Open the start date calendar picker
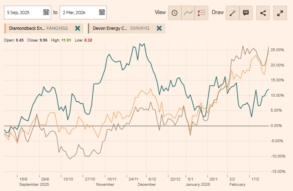 46,12
